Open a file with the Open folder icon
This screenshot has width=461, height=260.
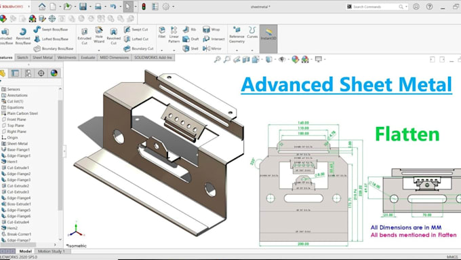pos(67,7)
